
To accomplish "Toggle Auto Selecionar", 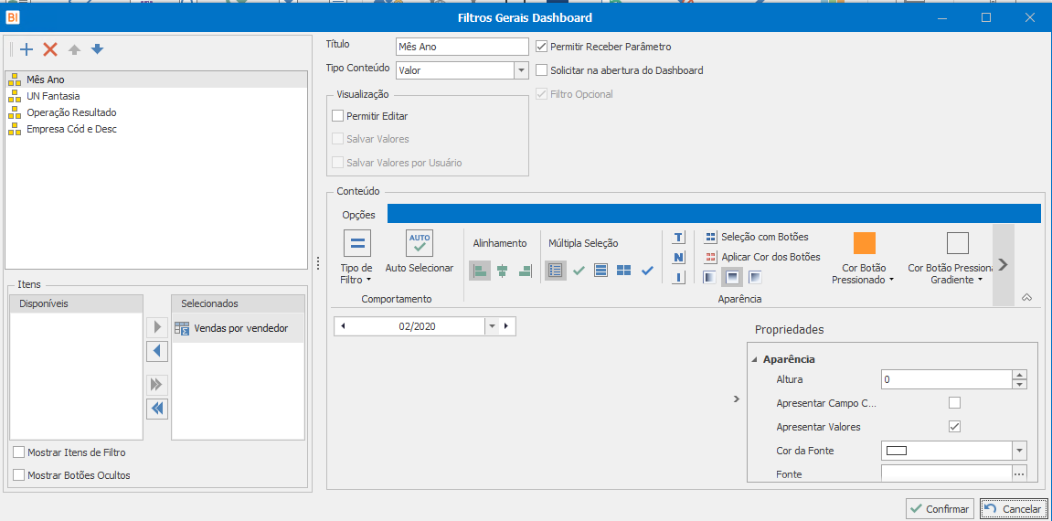I will [x=420, y=252].
